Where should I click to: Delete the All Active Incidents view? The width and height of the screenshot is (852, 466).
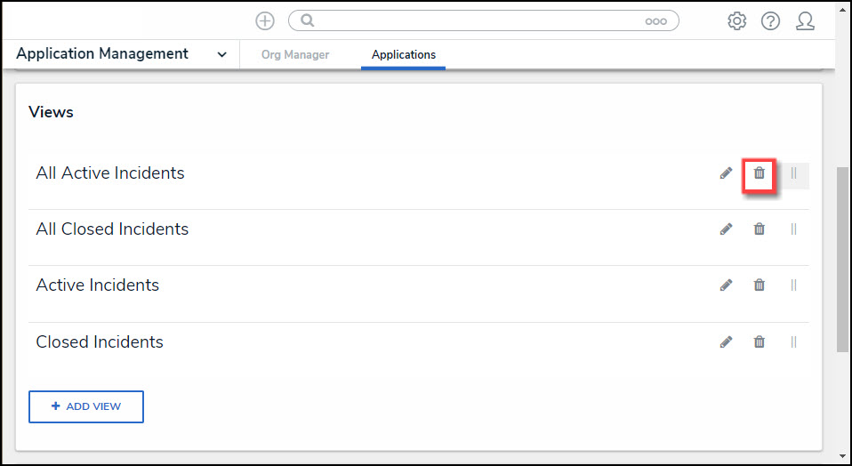tap(760, 173)
